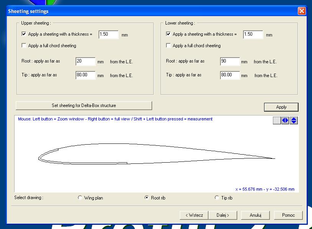Viewport: 312px width, 229px height.
Task: Click 'Set sheeting for Delta-Box structure' button
Action: [x=84, y=105]
